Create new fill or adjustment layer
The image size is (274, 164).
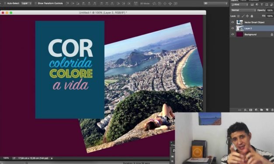click(256, 110)
